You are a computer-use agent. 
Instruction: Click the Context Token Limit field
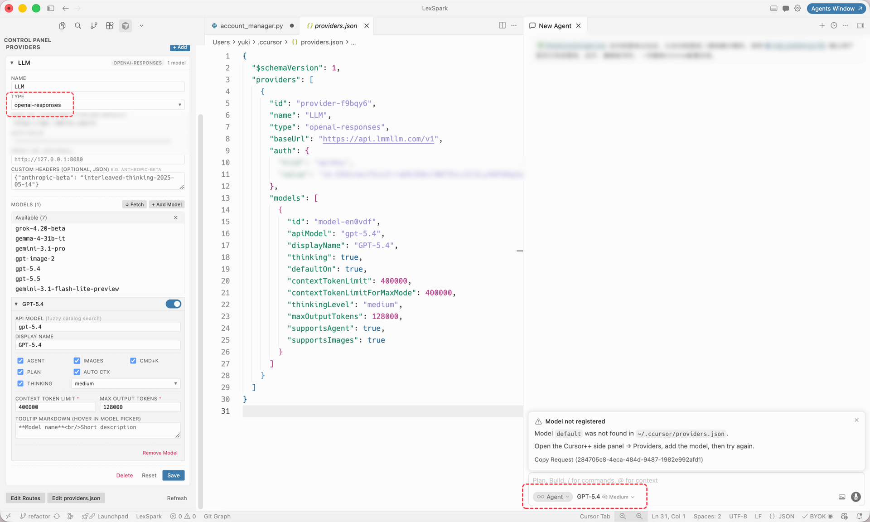pyautogui.click(x=56, y=407)
